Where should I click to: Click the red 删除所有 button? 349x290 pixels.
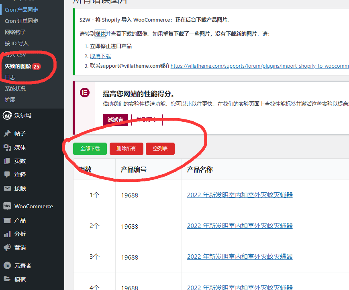[127, 149]
